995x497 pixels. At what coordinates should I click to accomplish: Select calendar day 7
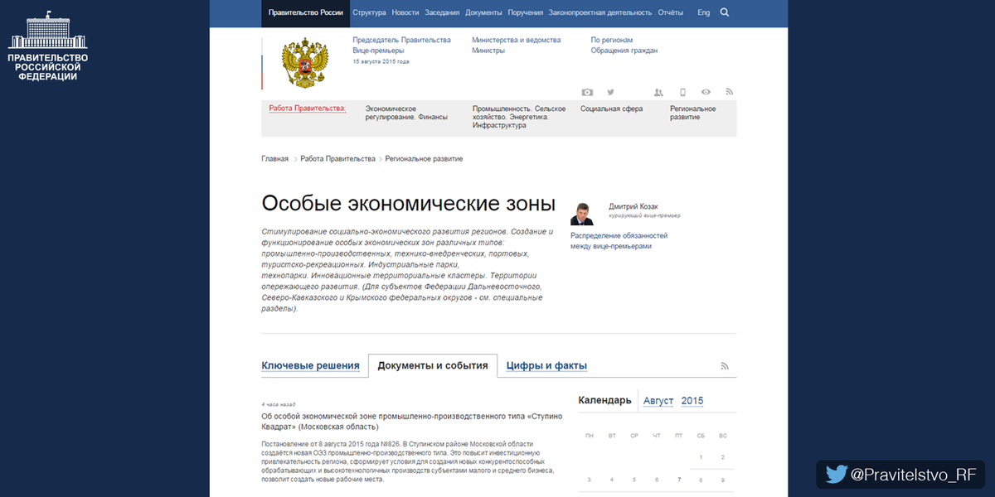[678, 479]
